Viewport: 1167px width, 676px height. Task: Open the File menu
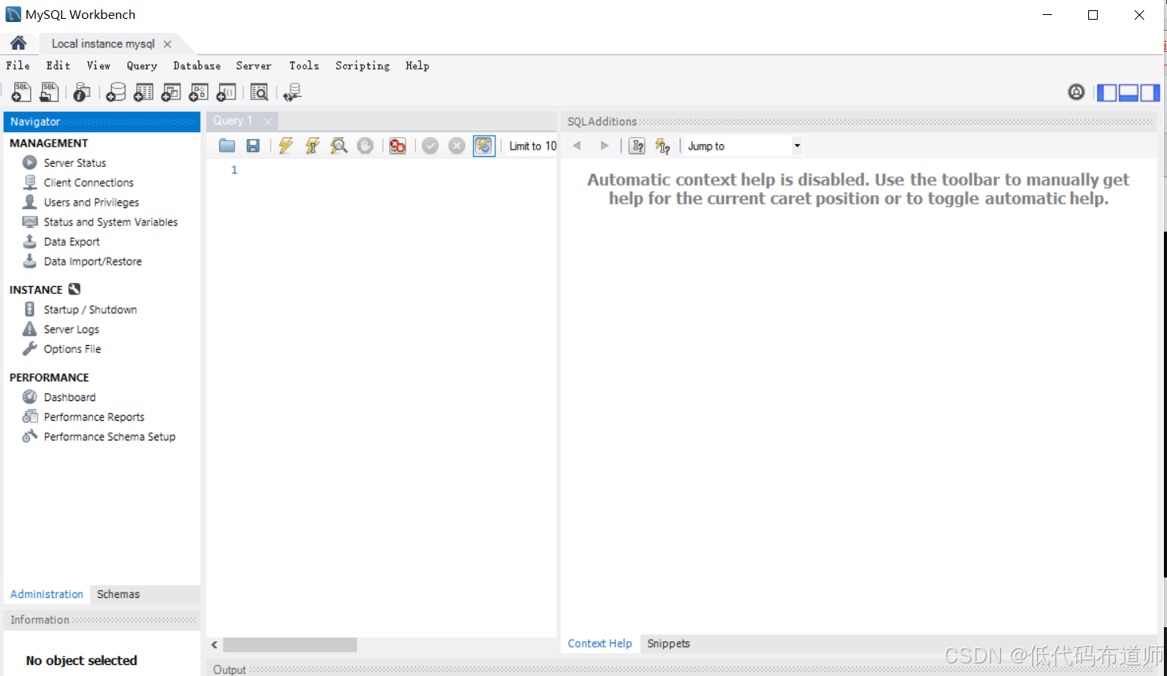pyautogui.click(x=18, y=65)
